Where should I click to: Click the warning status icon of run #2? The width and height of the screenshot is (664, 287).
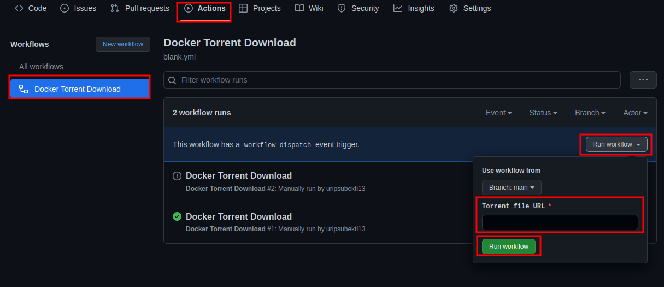(177, 176)
